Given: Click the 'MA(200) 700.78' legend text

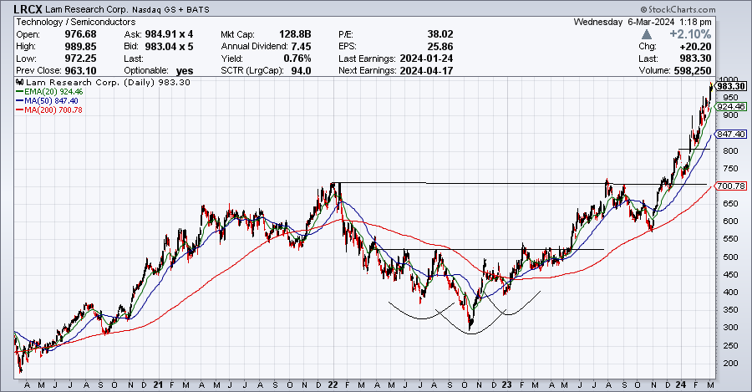Looking at the screenshot, I should [53, 109].
